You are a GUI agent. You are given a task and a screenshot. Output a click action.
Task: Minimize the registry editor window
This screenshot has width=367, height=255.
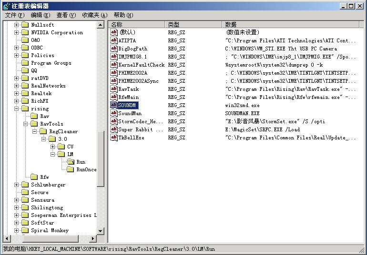click(343, 6)
